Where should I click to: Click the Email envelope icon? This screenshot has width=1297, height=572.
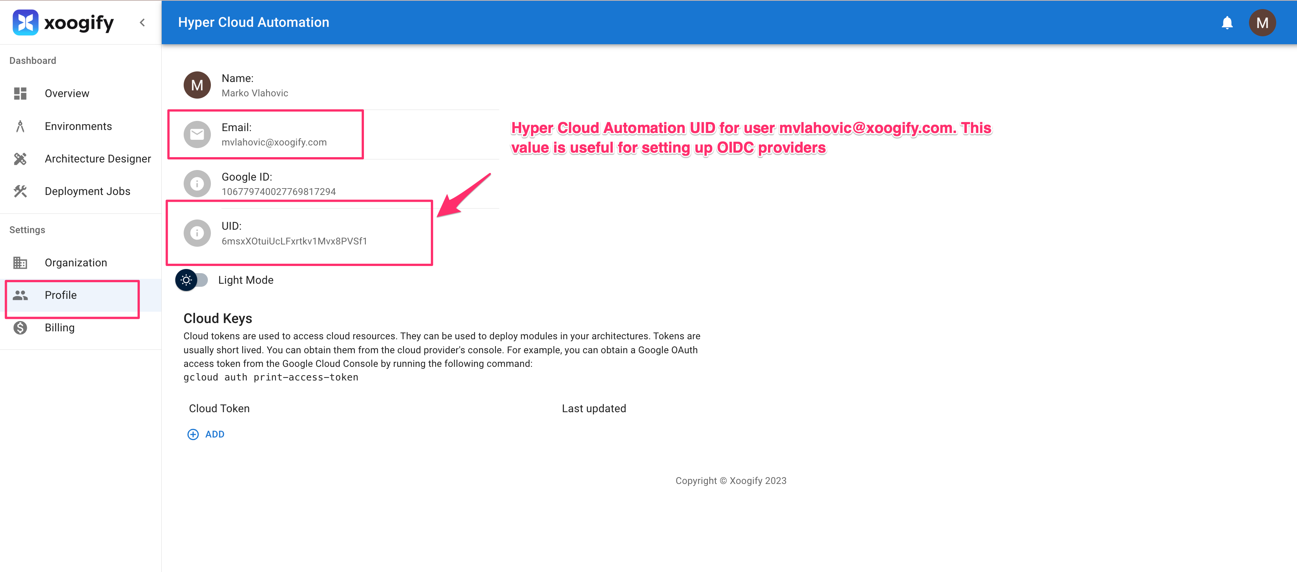pos(197,134)
